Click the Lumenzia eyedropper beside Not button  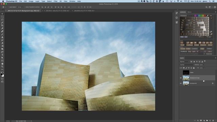click(208, 16)
